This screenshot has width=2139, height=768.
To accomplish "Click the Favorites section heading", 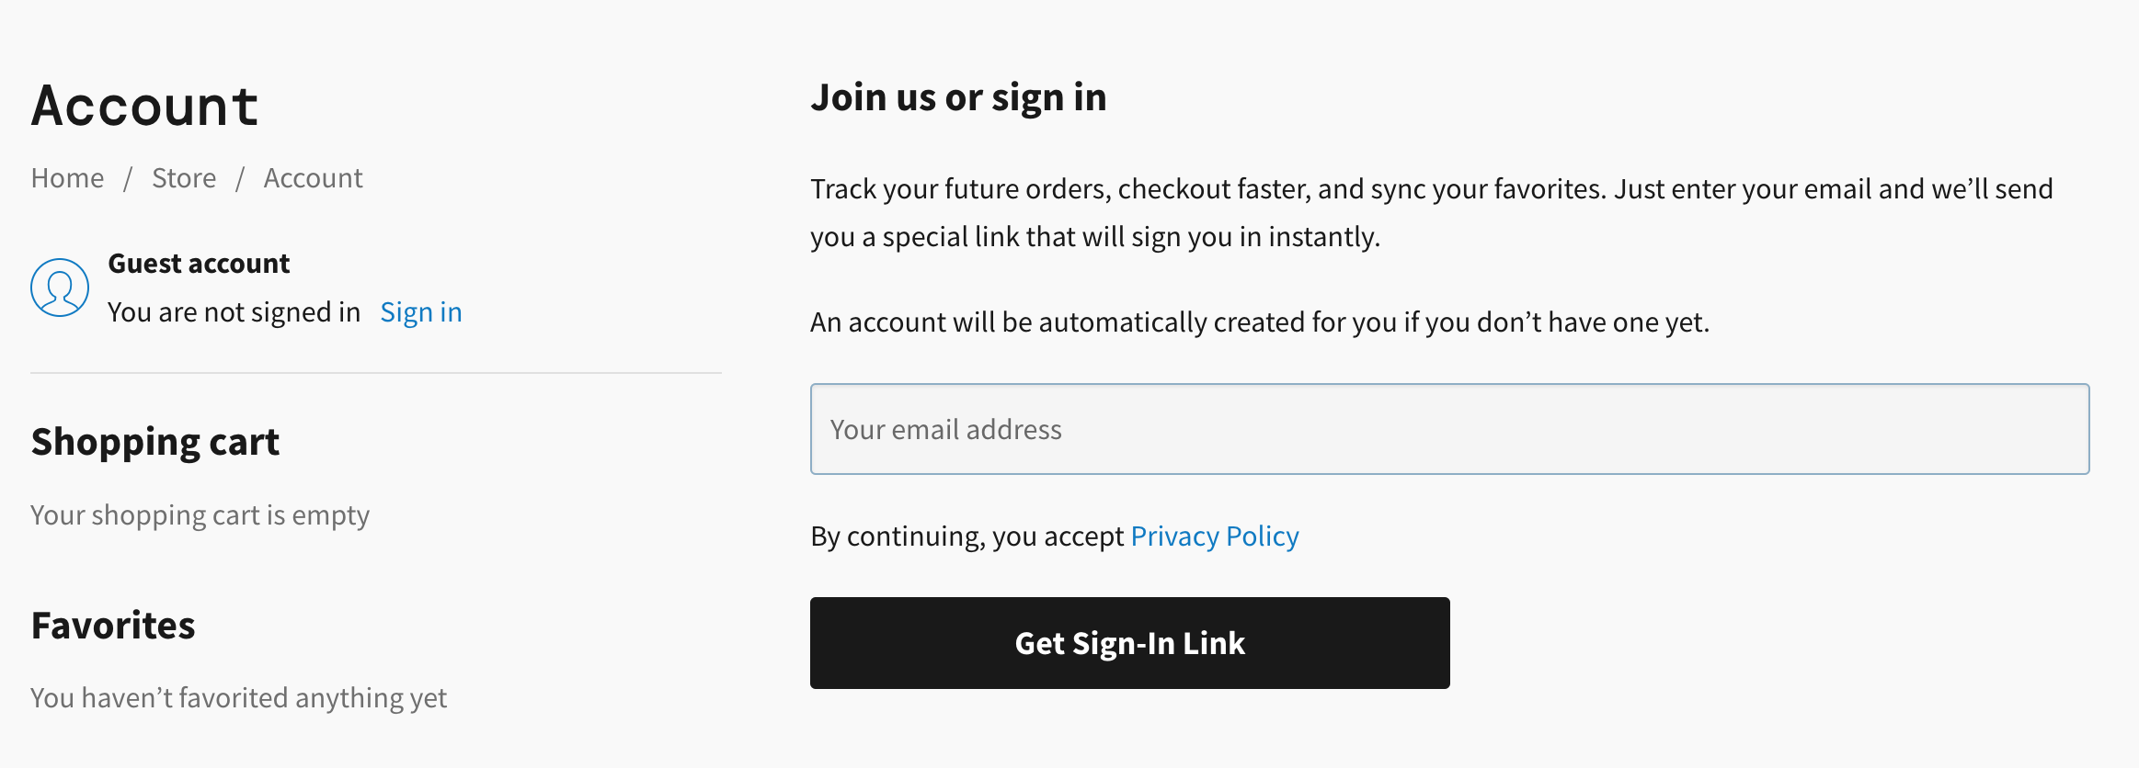I will [x=112, y=626].
